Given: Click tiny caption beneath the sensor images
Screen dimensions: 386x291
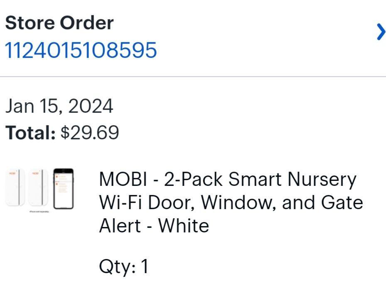Looking at the screenshot, I should point(40,212).
